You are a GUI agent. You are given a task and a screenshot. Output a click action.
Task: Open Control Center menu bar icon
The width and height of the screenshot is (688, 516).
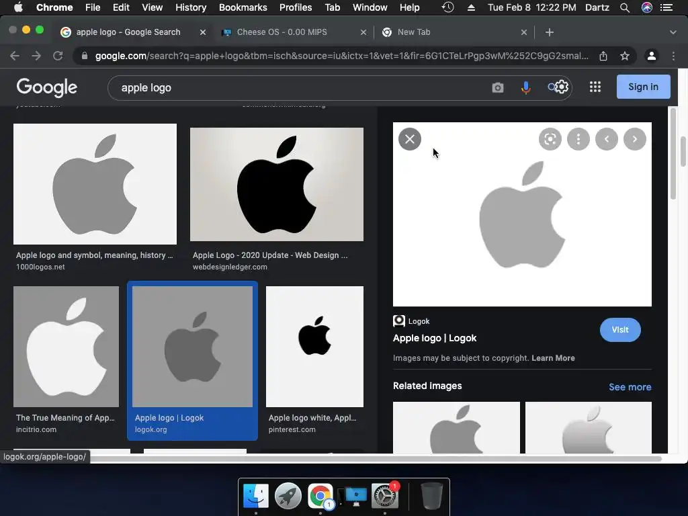666,7
